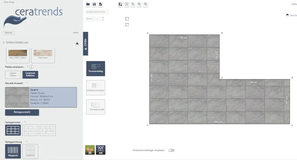
Task: Select Ceratrends Kollektion option
Action: point(30,74)
